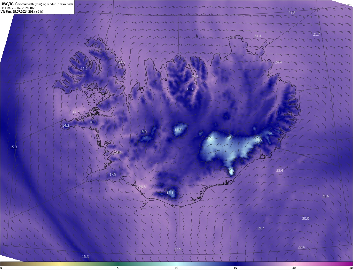The height and width of the screenshot is (270, 353).
Task: Click the 21.8 value label
Action: (x=292, y=13)
